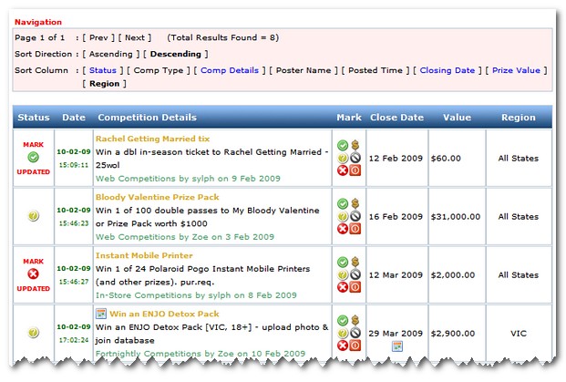The image size is (566, 382).
Task: Click calendar icon under 29 Mar 2009 close date
Action: (x=397, y=346)
